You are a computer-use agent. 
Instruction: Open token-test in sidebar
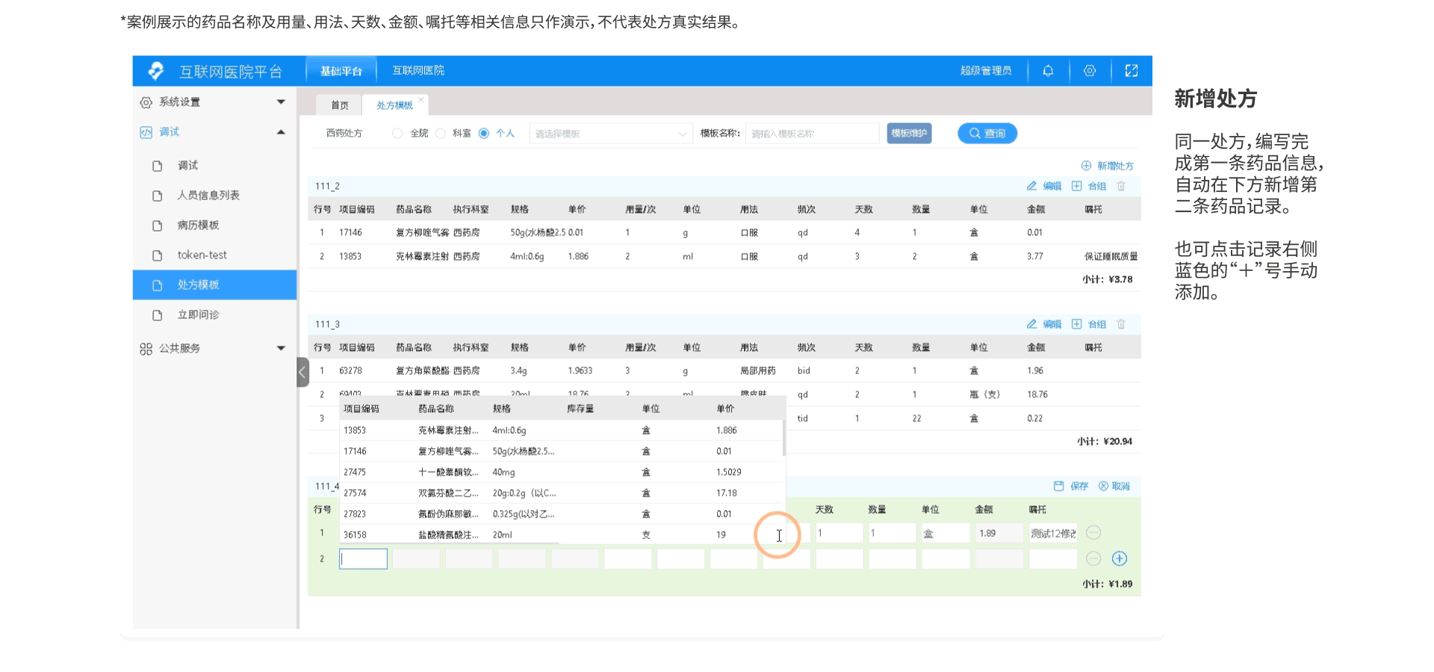214,255
